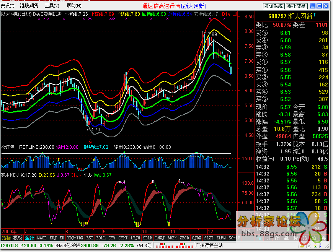
Task: Open the 工具(V) menu
Action: pos(52,6)
